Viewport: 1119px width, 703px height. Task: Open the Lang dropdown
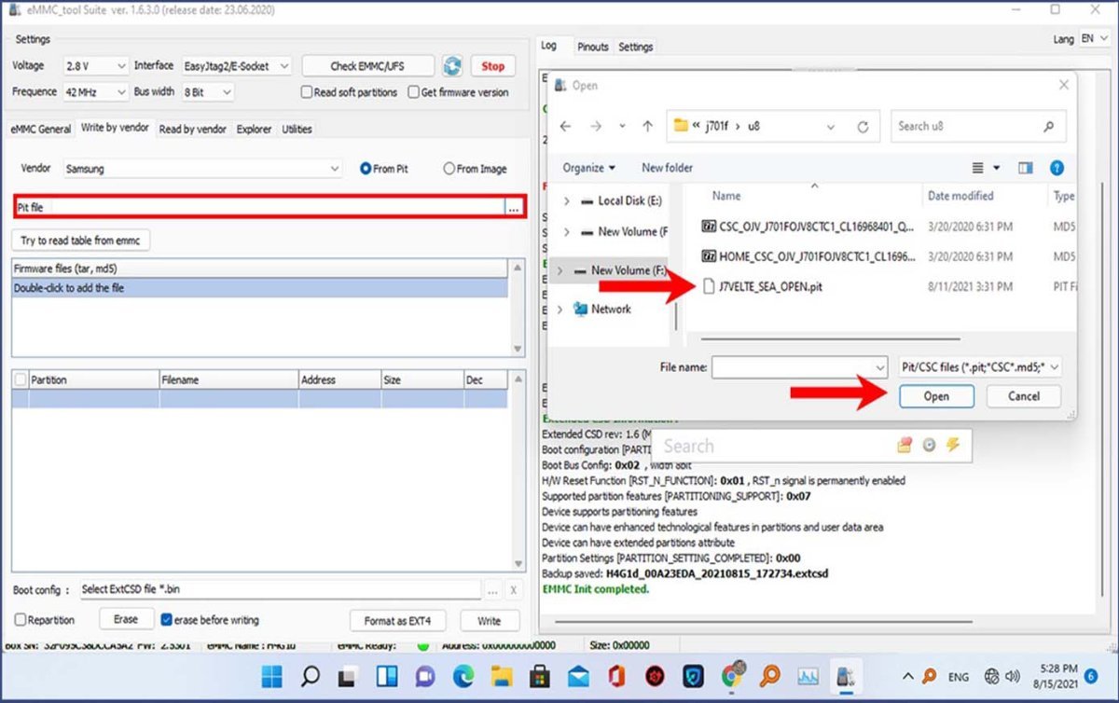point(1095,39)
